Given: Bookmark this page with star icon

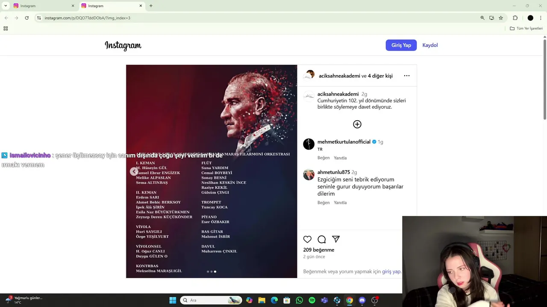Looking at the screenshot, I should 501,18.
